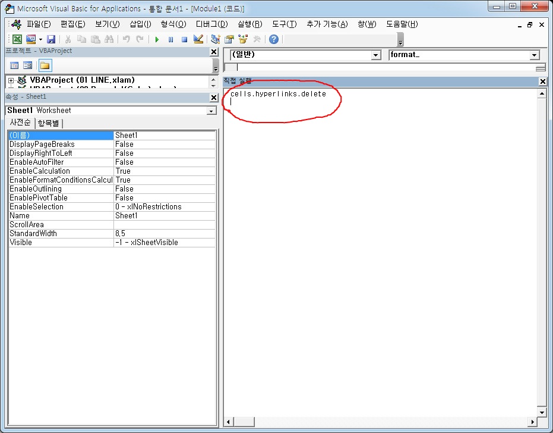This screenshot has width=553, height=433.
Task: Click scroll up arrow in project tree
Action: point(213,80)
